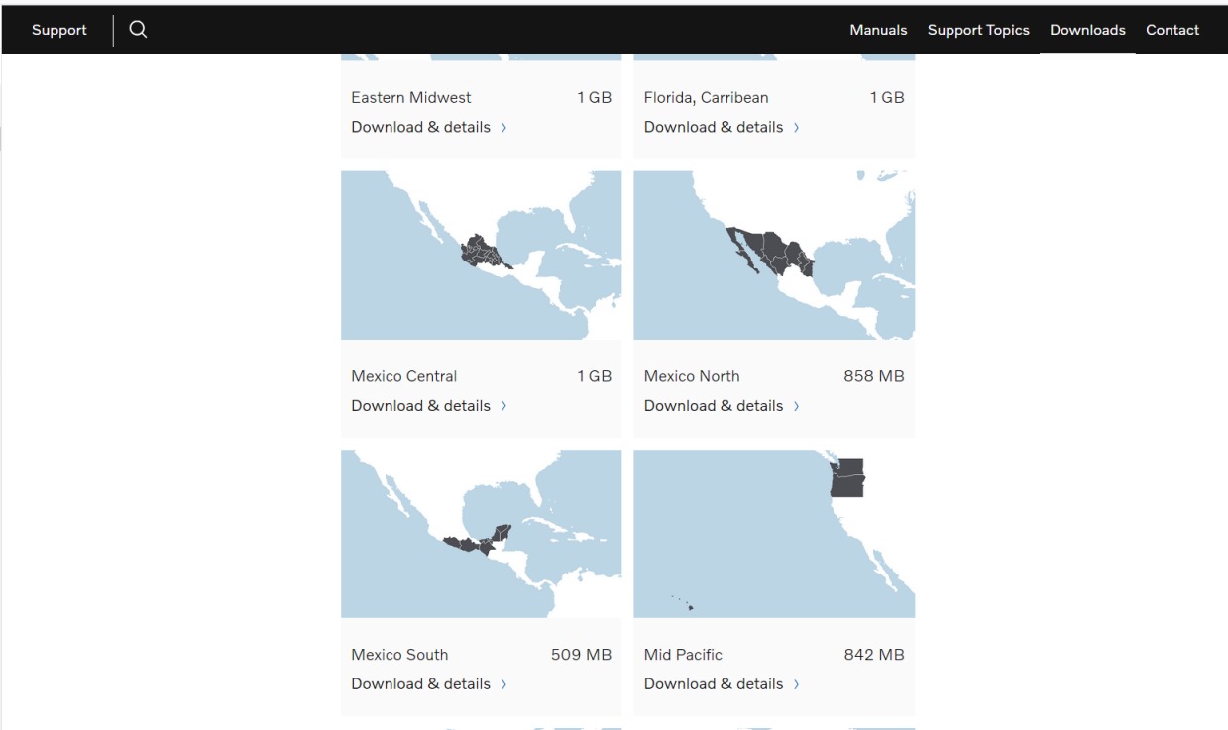Click the Florida, Carribean 1 GB size
Viewport: 1228px width, 730px height.
[887, 98]
